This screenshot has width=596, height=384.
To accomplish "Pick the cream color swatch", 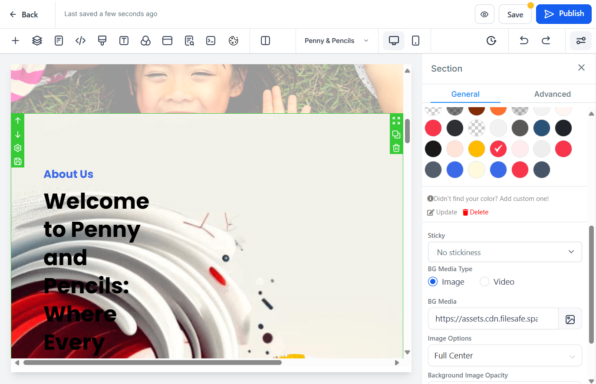I will coord(477,170).
